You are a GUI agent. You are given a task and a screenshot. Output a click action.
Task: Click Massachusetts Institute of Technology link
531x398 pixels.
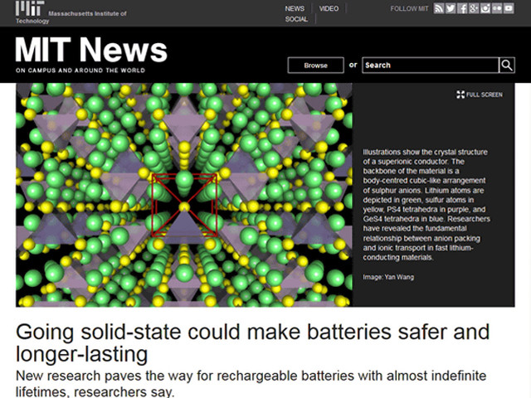pos(86,15)
